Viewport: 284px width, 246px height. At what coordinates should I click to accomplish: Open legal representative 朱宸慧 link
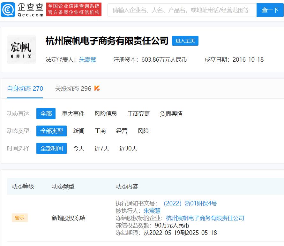tap(87, 59)
